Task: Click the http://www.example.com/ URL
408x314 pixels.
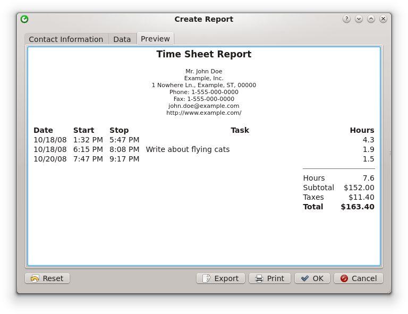Action: 204,113
